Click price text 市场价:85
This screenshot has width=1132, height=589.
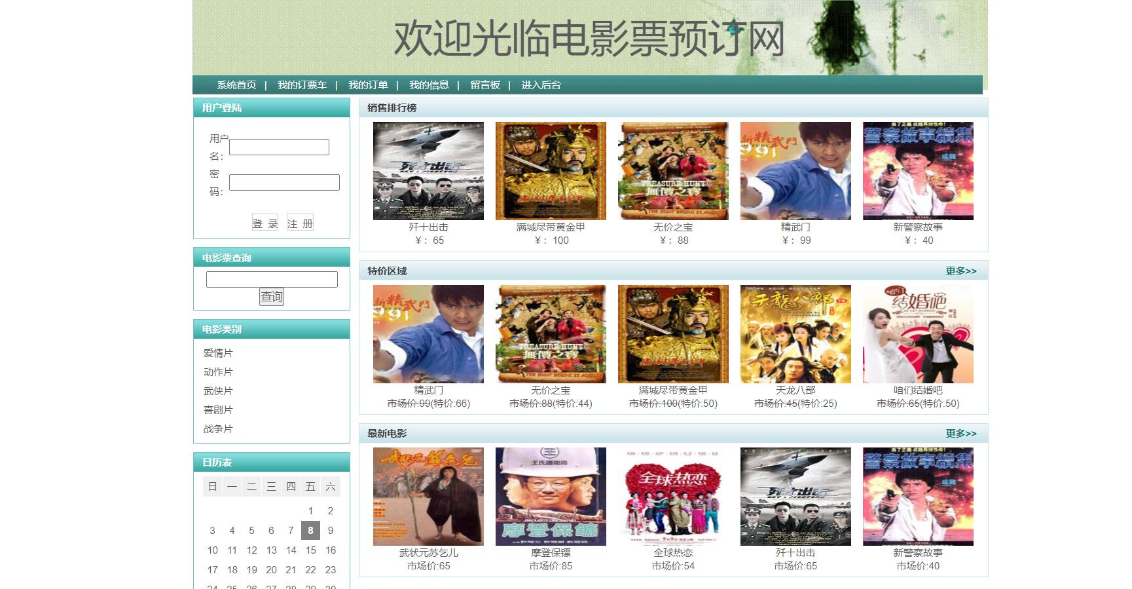coord(551,566)
